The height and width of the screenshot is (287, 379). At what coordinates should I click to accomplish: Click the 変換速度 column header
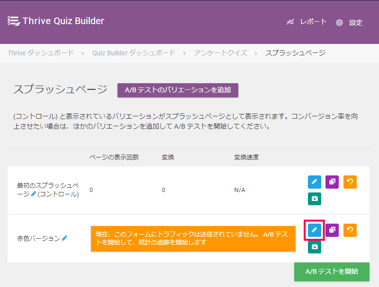coord(246,157)
